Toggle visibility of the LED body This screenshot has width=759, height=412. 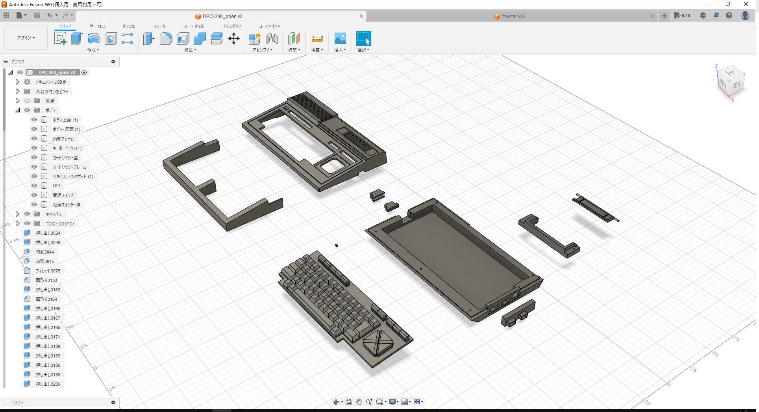(x=34, y=185)
